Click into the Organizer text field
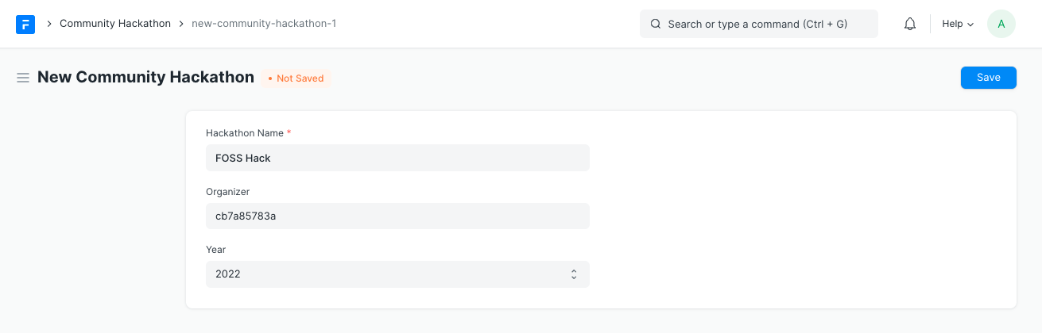 point(397,216)
